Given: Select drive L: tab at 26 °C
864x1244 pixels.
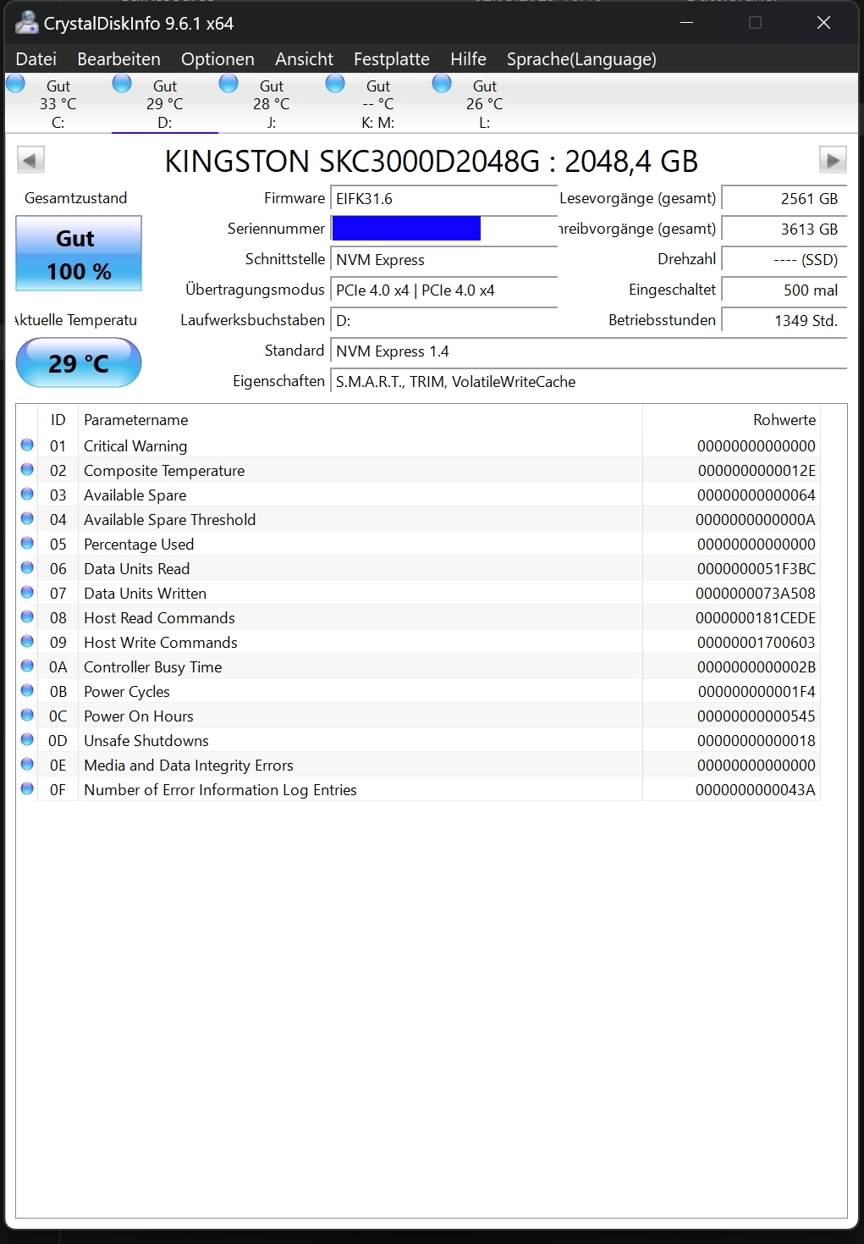Looking at the screenshot, I should click(485, 104).
